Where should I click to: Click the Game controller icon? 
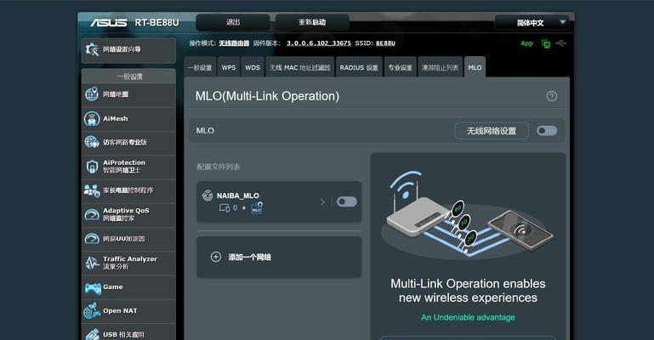click(x=93, y=287)
